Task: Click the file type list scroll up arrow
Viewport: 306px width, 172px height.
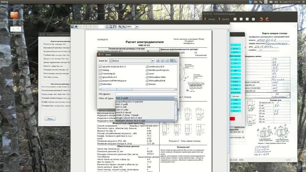Action: click(x=176, y=102)
